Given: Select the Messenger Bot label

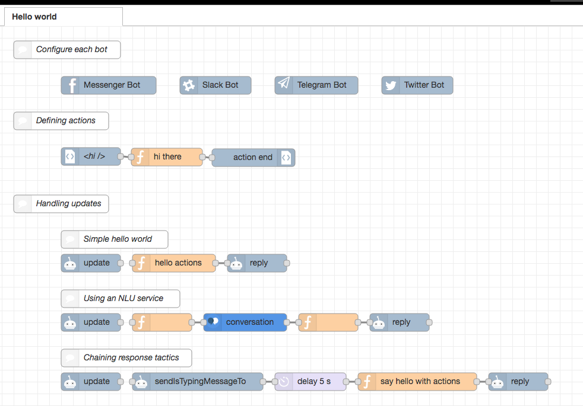Looking at the screenshot, I should tap(112, 85).
